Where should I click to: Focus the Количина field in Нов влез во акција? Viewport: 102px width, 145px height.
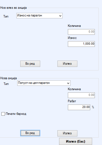[81, 32]
